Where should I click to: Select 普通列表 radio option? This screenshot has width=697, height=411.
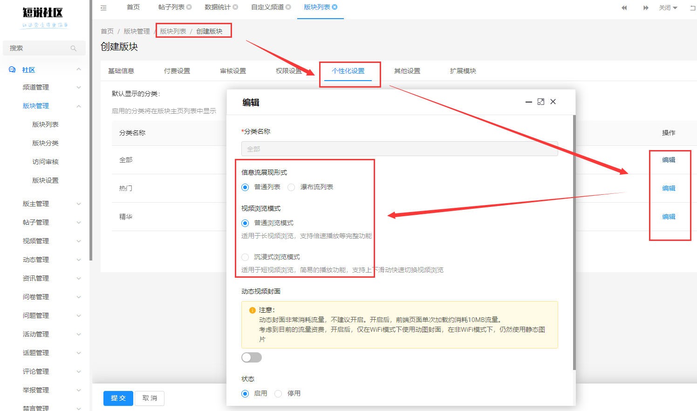click(245, 187)
